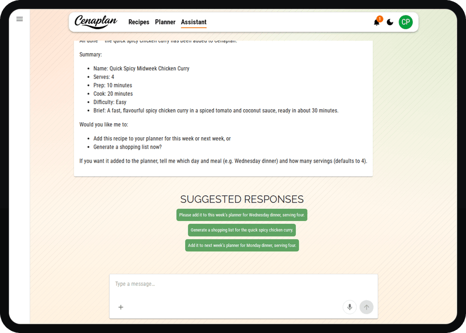
Task: Click 'Add this recipe to your planner' bullet
Action: coord(162,139)
